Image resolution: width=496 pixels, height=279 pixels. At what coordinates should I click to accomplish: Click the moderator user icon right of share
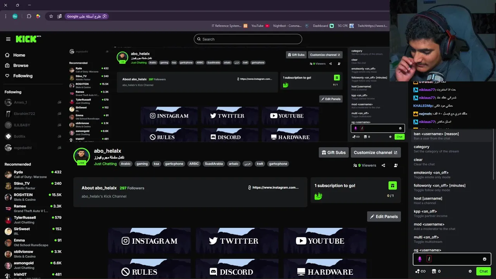tap(396, 165)
